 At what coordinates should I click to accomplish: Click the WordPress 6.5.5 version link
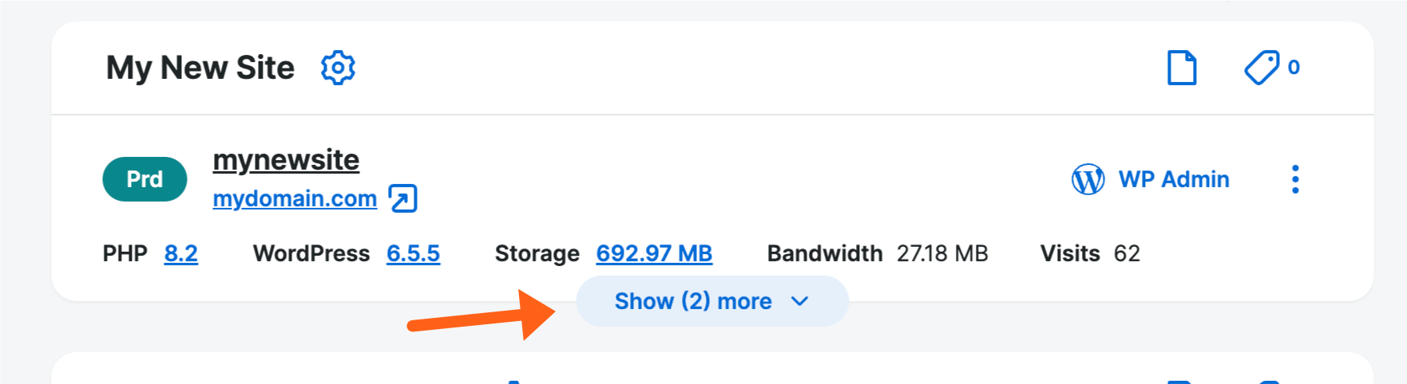[413, 253]
